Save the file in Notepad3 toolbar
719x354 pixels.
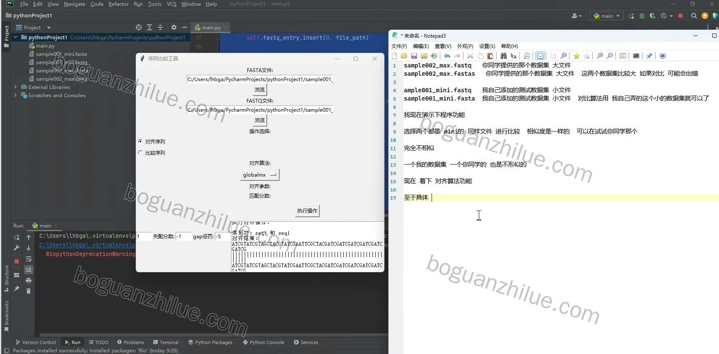414,56
